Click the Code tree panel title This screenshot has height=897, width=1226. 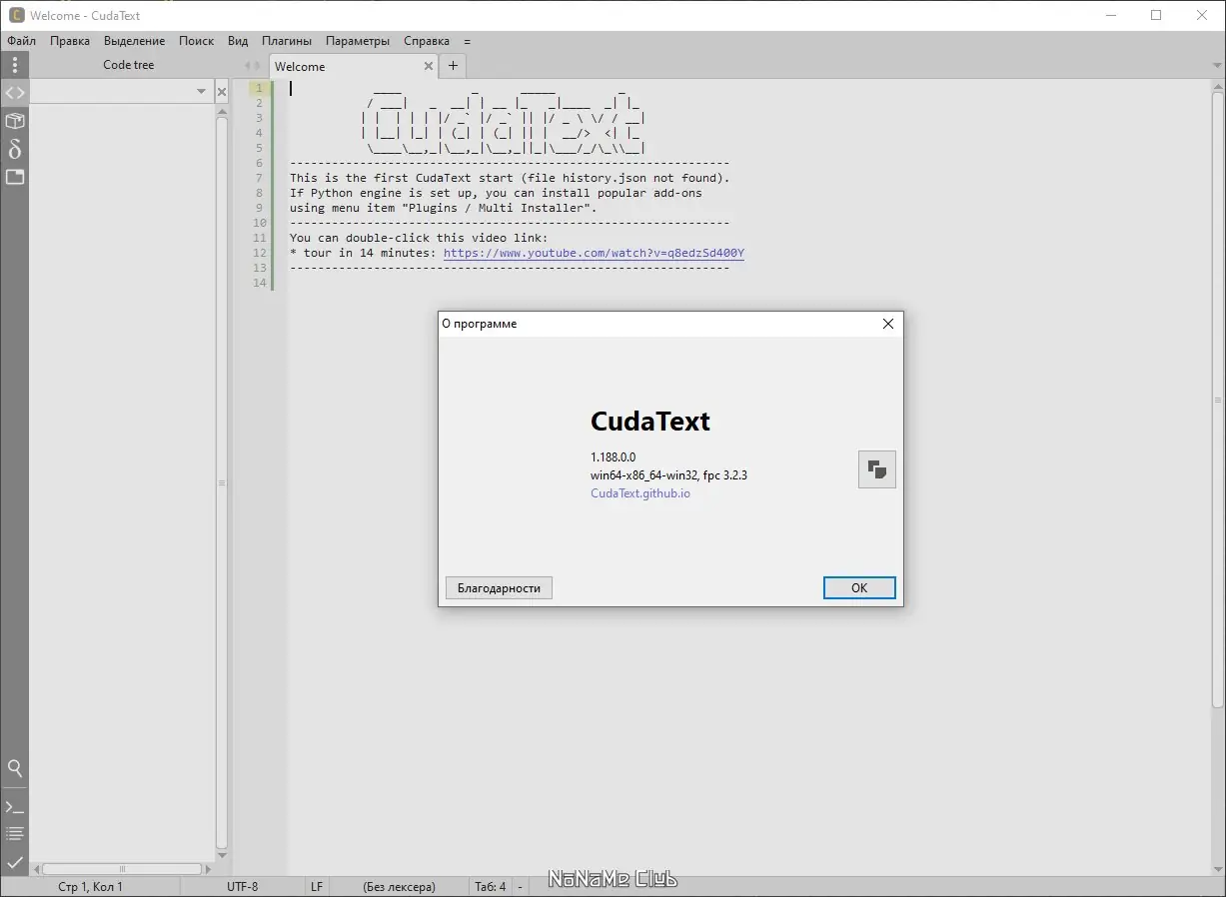[x=129, y=65]
